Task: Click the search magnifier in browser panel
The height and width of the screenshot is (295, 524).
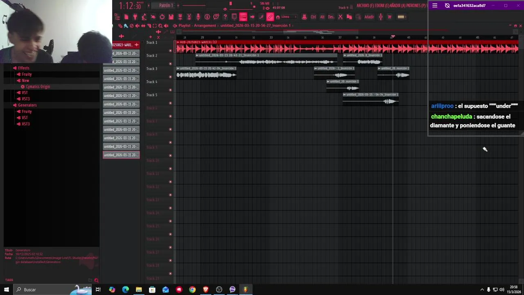Action: (96, 281)
